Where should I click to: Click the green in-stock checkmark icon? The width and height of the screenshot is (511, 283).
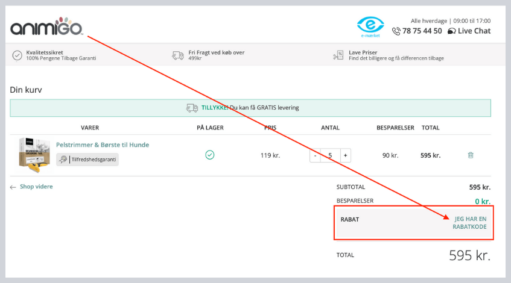click(x=210, y=155)
